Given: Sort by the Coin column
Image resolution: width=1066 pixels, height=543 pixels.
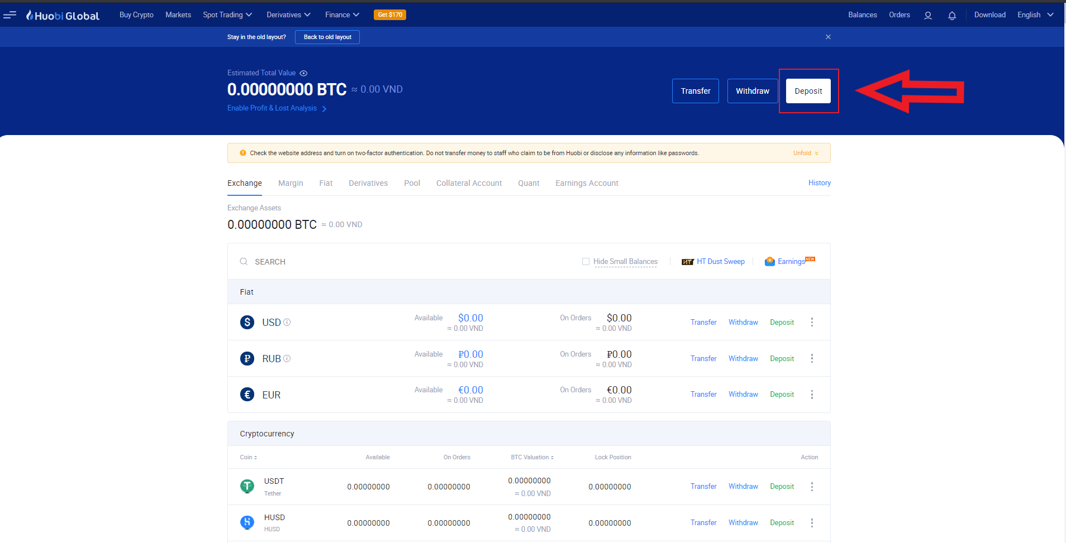Looking at the screenshot, I should click(x=249, y=457).
